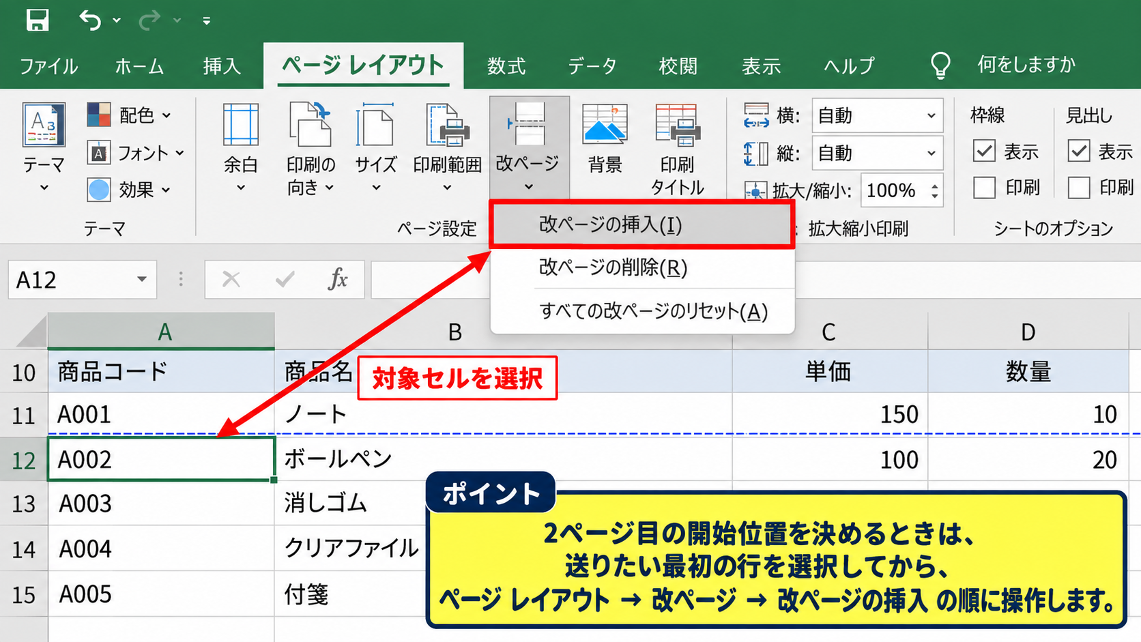Click the Undo arrow icon
This screenshot has width=1141, height=642.
pyautogui.click(x=90, y=20)
